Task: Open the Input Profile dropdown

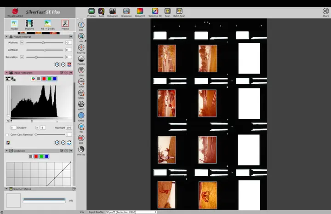Action: pos(131,212)
